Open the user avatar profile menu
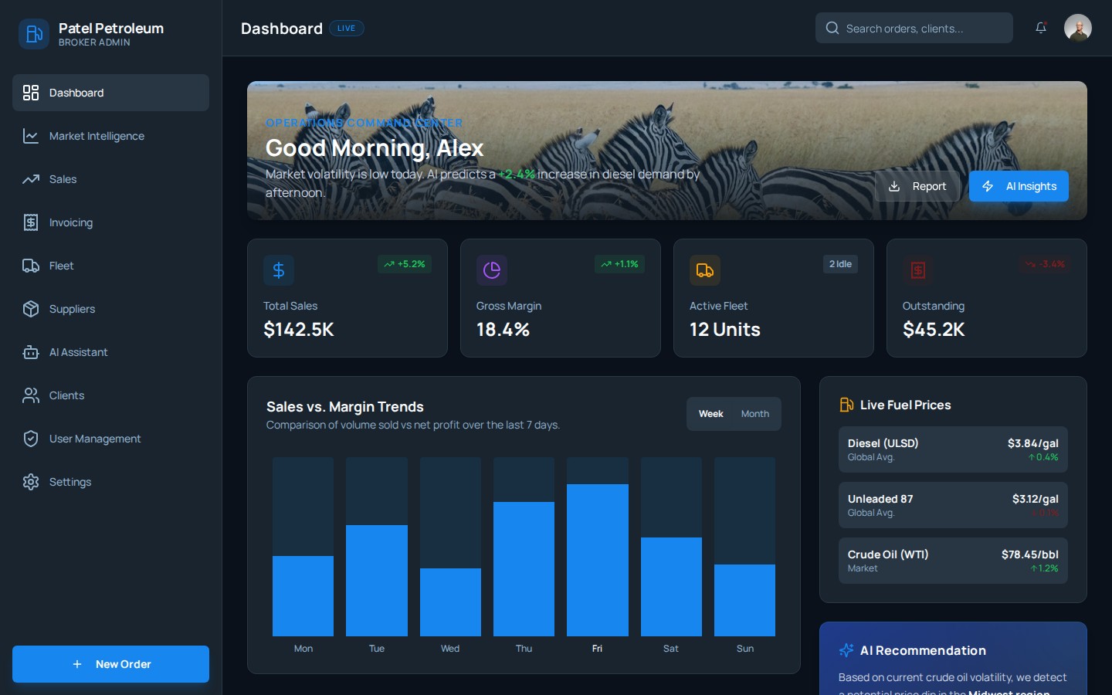The image size is (1112, 695). pos(1078,28)
